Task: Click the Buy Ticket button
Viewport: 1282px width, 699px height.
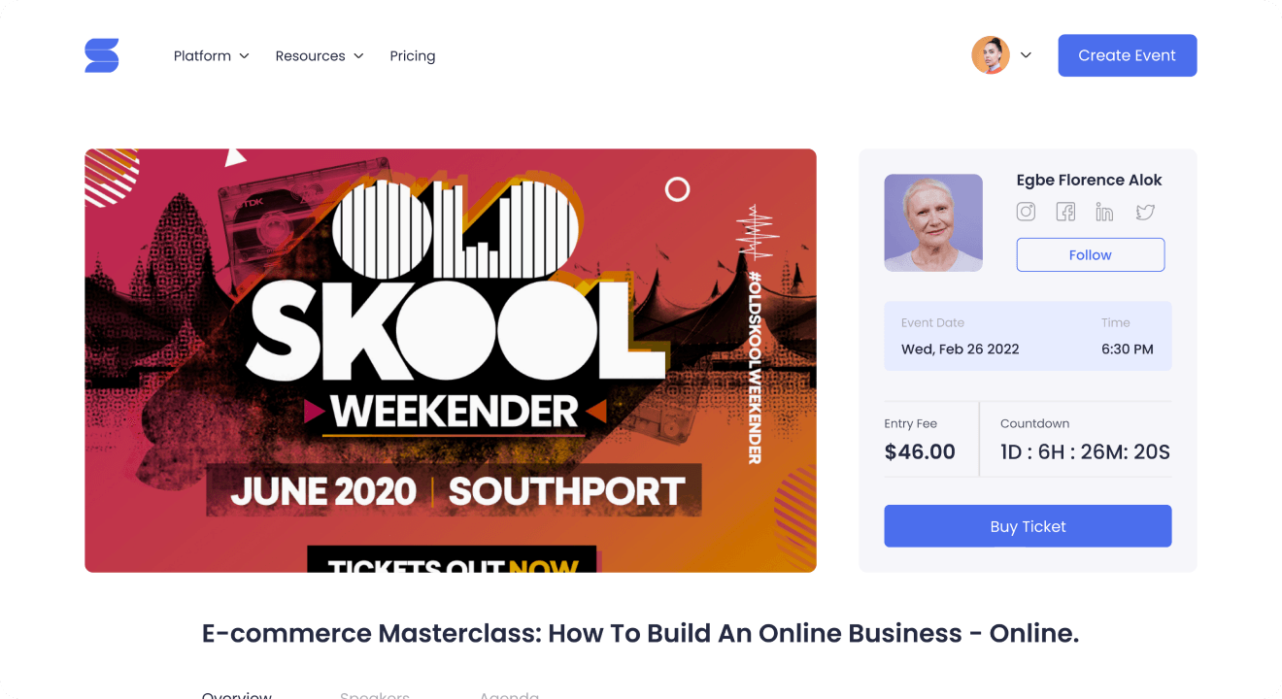Action: pyautogui.click(x=1028, y=526)
